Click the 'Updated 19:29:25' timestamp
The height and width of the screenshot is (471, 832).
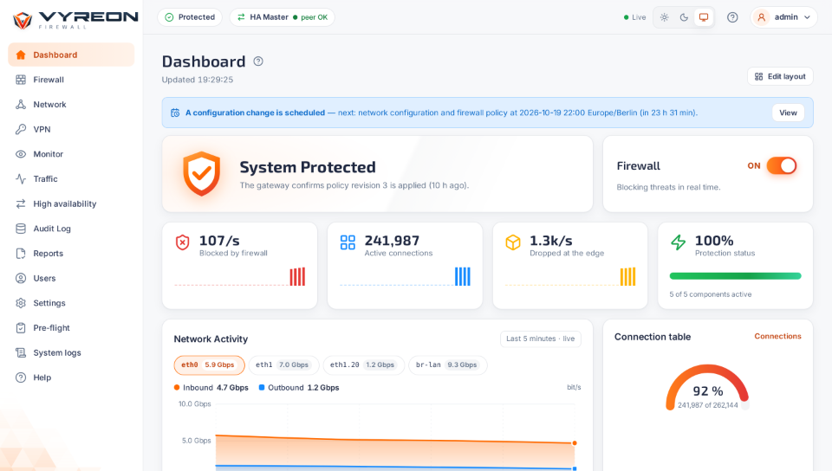[x=198, y=80]
